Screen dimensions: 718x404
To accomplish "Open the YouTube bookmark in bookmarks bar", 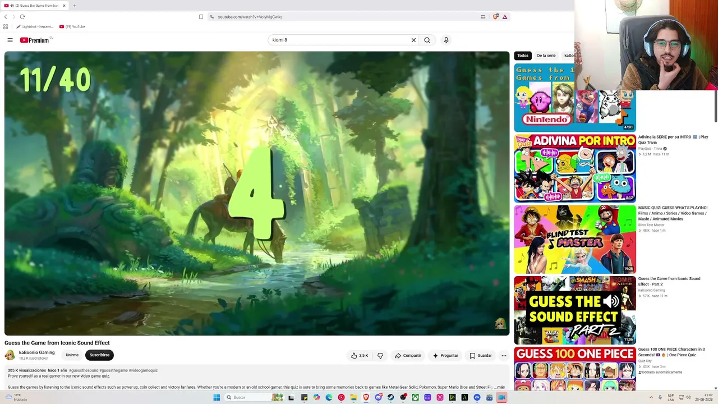I will coord(72,26).
